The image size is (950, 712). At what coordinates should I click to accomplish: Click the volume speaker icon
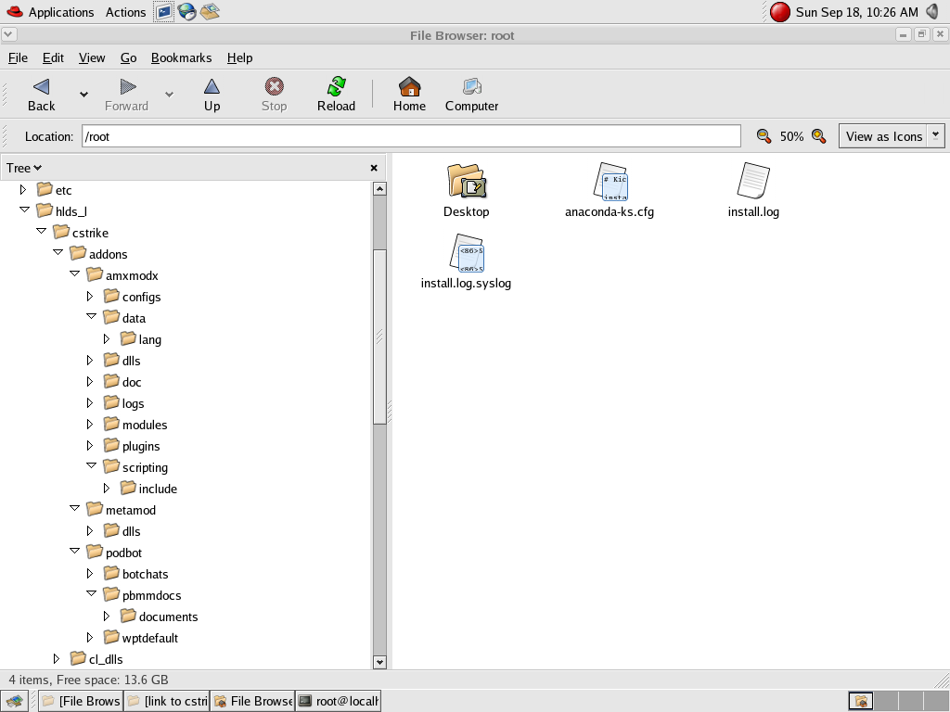click(x=933, y=12)
